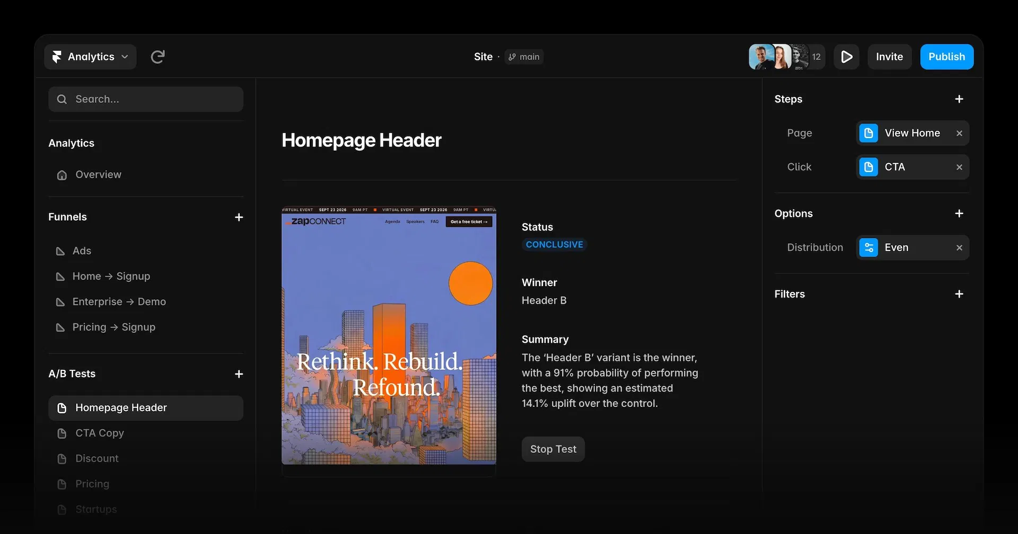The height and width of the screenshot is (534, 1018).
Task: Click the page icon in CTA step
Action: [x=868, y=167]
